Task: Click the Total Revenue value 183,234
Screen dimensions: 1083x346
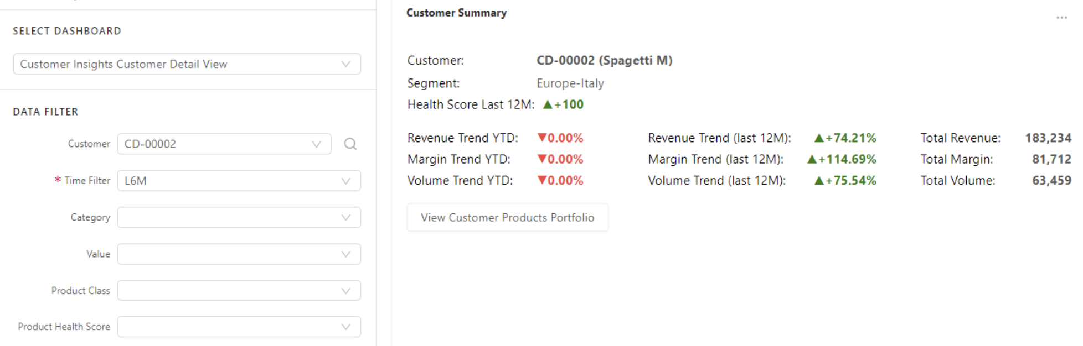Action: pos(1048,138)
